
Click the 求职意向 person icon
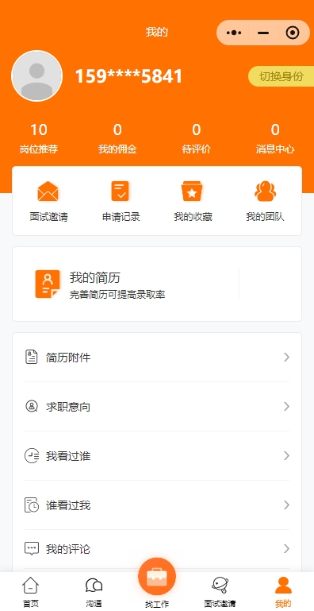click(32, 407)
